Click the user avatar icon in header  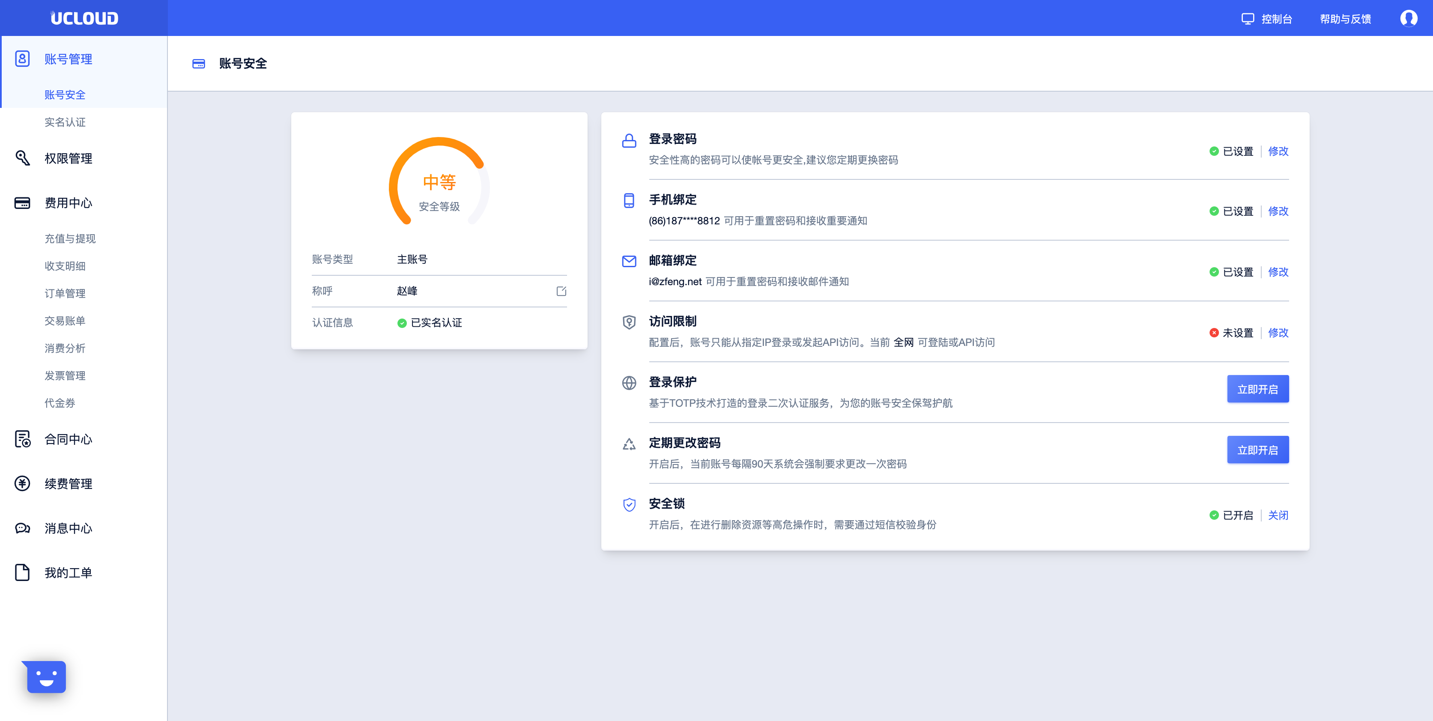point(1408,18)
